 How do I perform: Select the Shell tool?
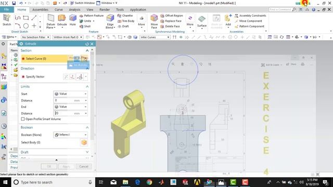85,26
